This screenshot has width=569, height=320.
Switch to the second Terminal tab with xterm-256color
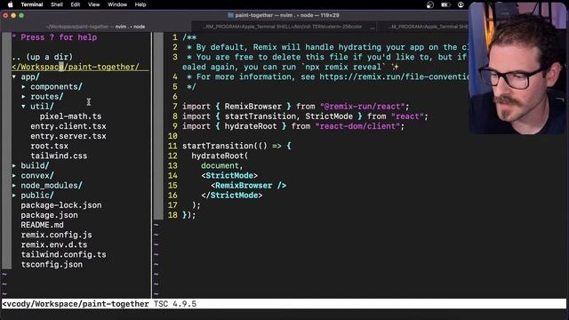[284, 27]
